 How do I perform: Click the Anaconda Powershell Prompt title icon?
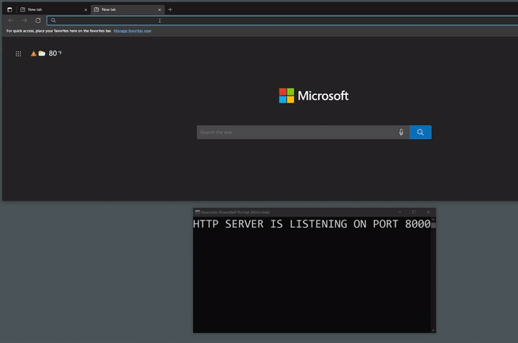(x=198, y=212)
